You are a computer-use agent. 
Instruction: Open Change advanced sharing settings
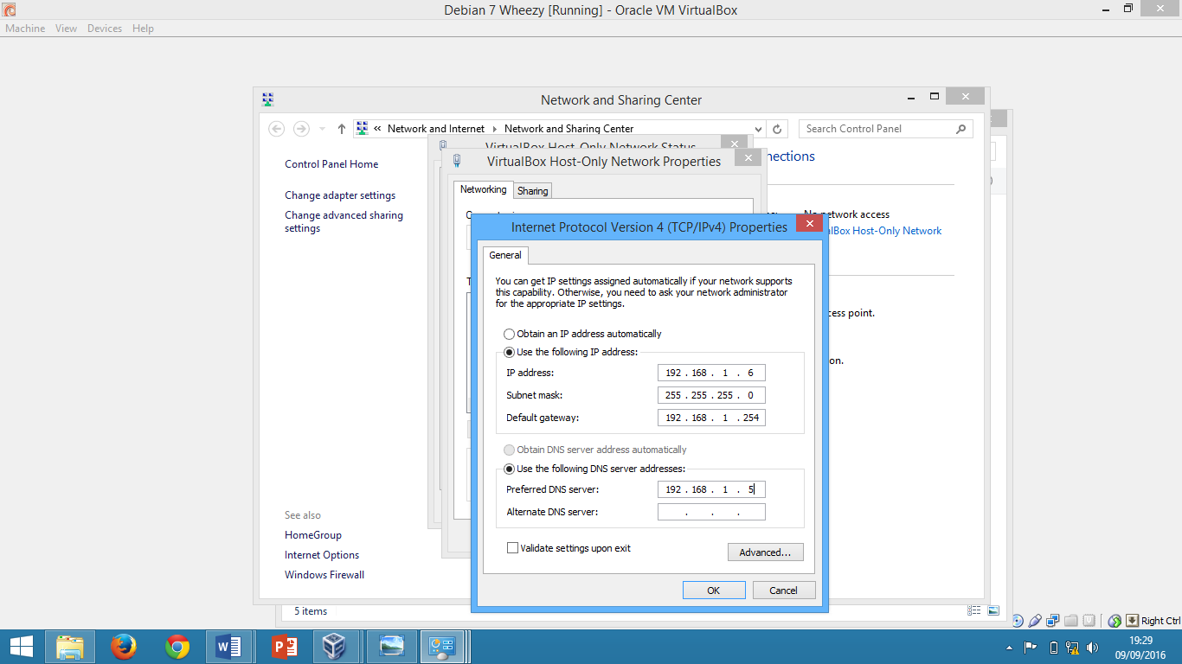point(344,222)
